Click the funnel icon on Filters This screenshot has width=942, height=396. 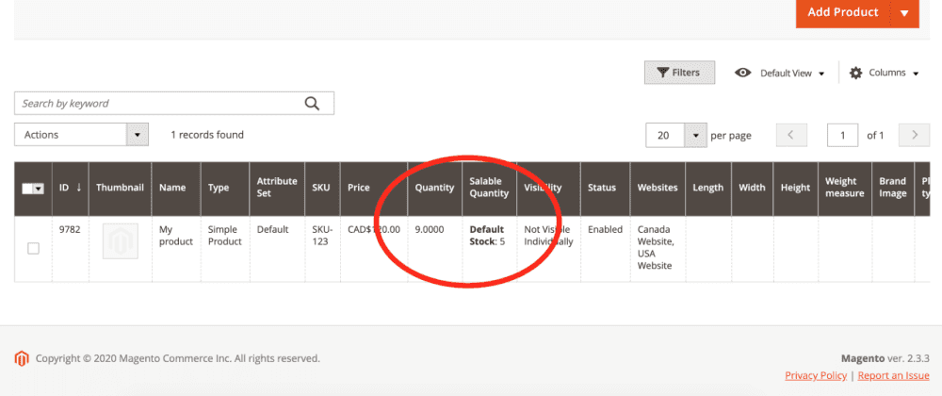[662, 73]
